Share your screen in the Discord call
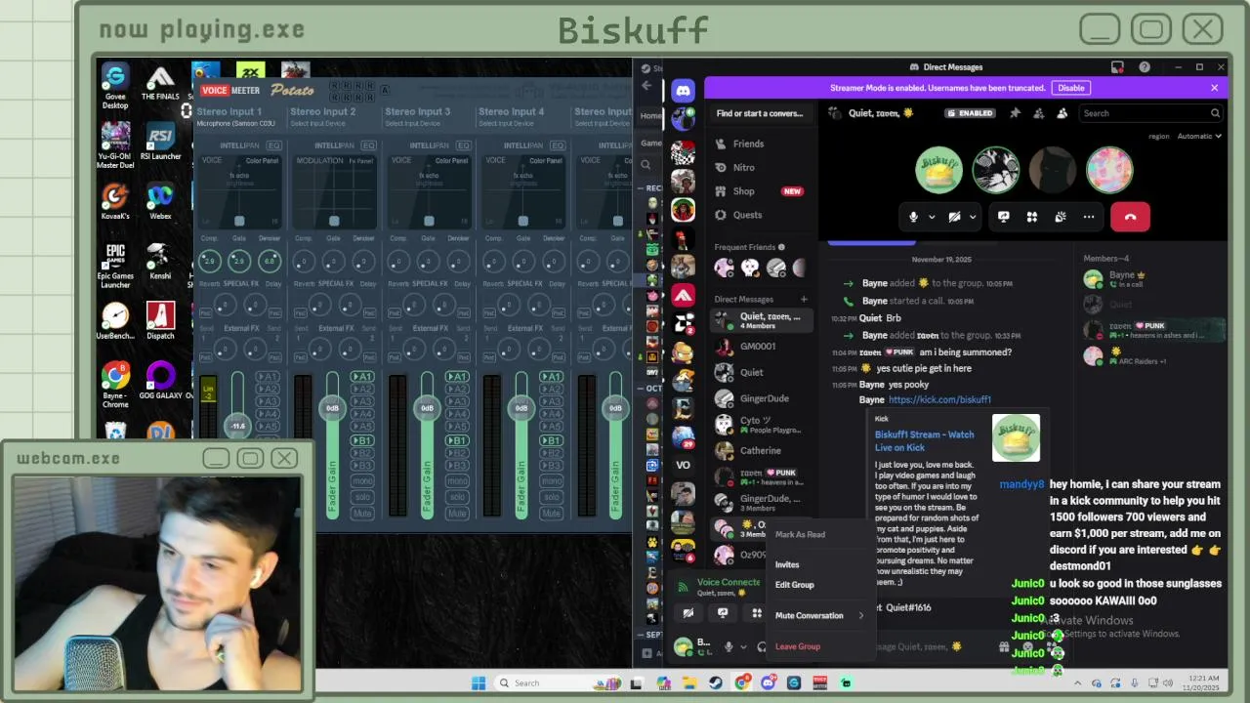Image resolution: width=1250 pixels, height=703 pixels. coord(1003,217)
